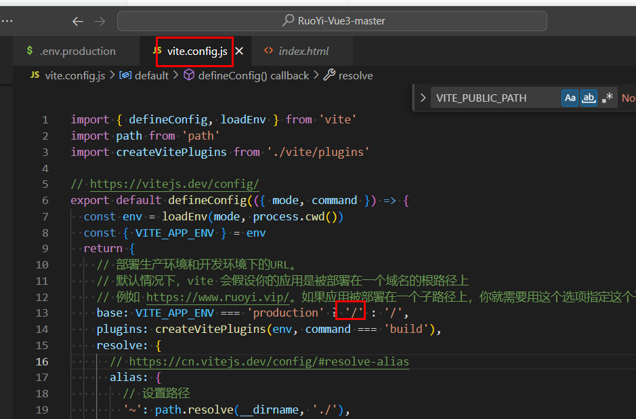Click the resolve symbol icon in the breadcrumb
This screenshot has width=636, height=419.
point(330,75)
